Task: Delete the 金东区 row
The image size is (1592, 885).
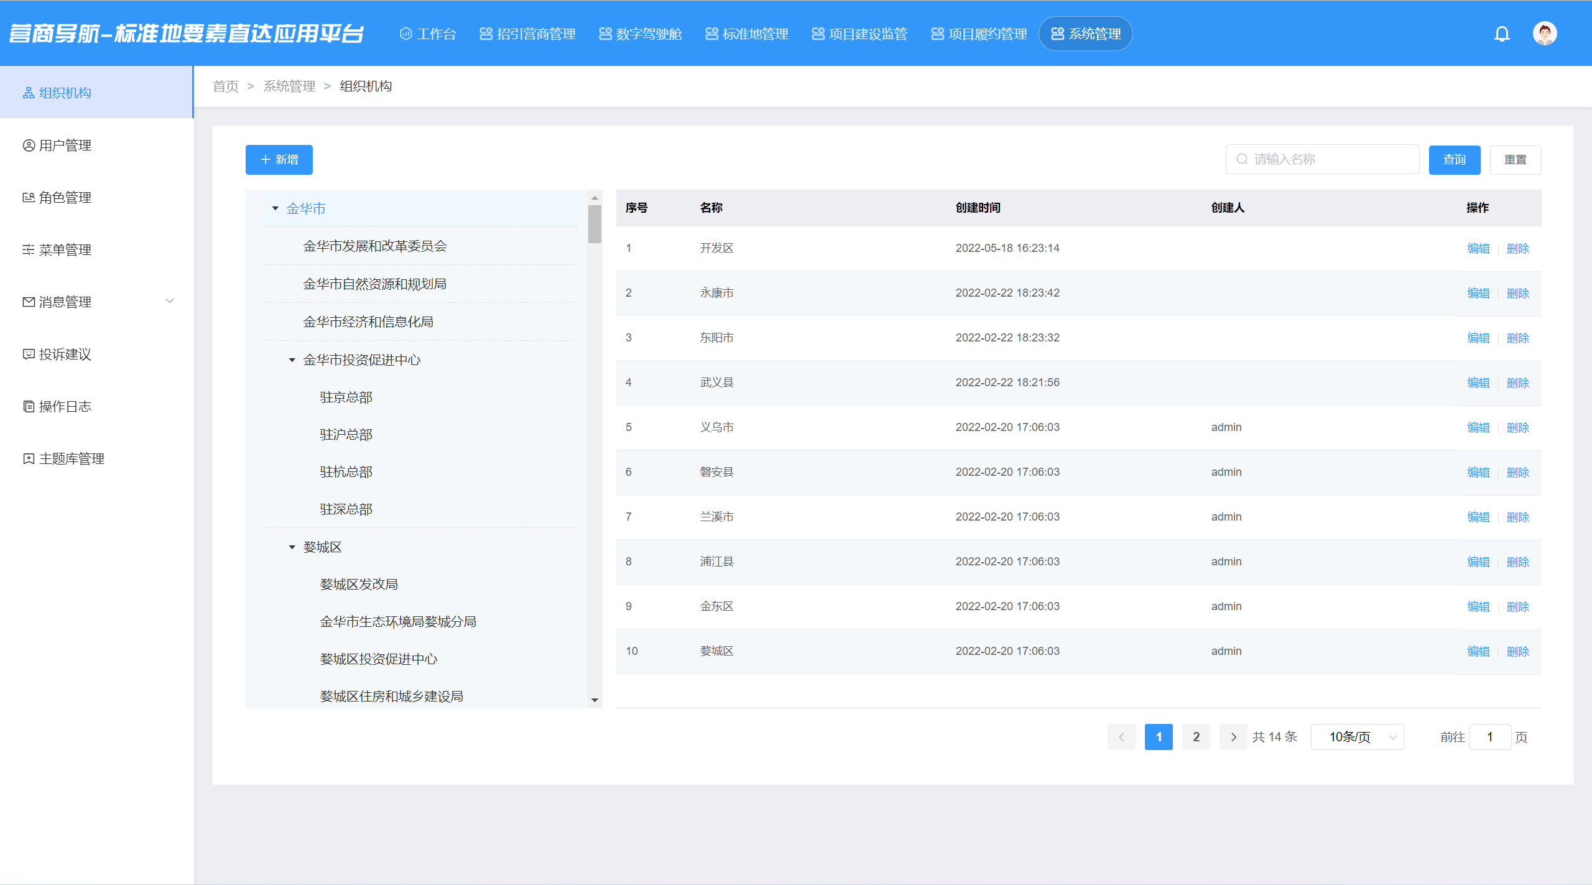Action: (x=1518, y=607)
